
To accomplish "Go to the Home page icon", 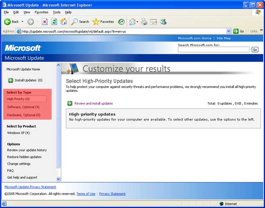I will 64,21.
